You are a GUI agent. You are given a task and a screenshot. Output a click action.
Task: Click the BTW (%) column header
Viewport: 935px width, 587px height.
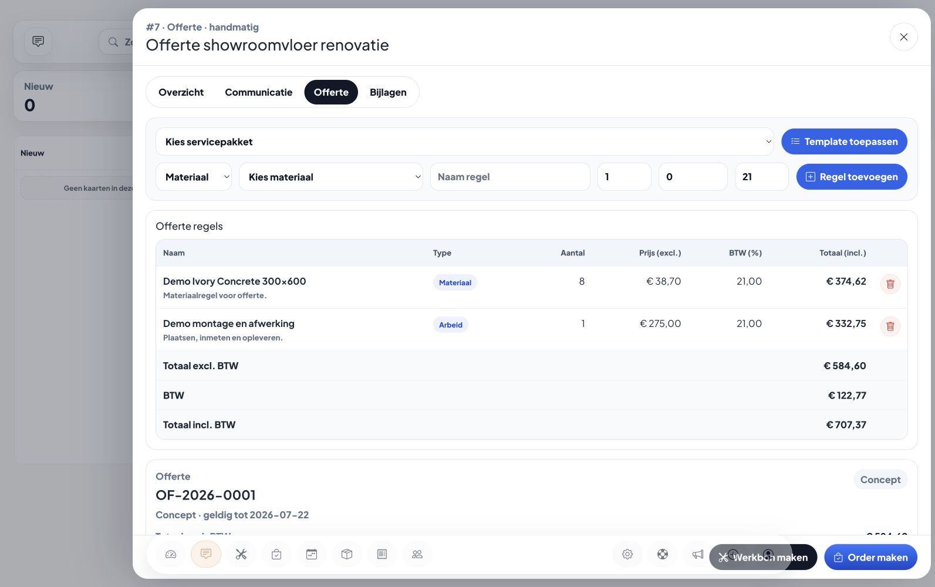(745, 253)
